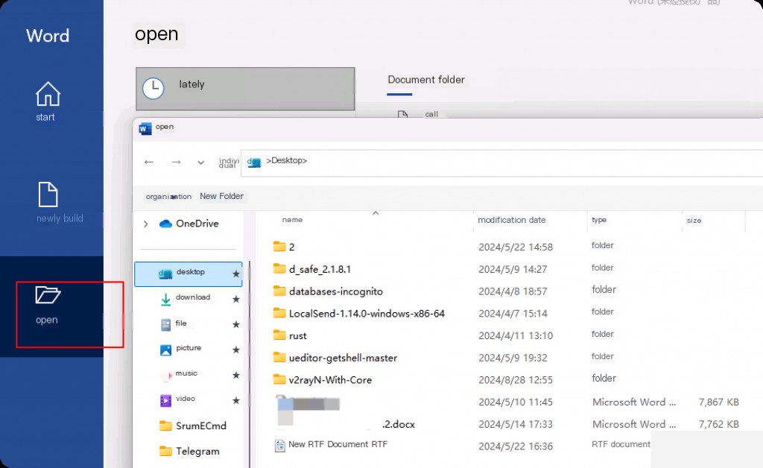763x468 pixels.
Task: Click the 'RTF document' type cell
Action: tap(621, 444)
